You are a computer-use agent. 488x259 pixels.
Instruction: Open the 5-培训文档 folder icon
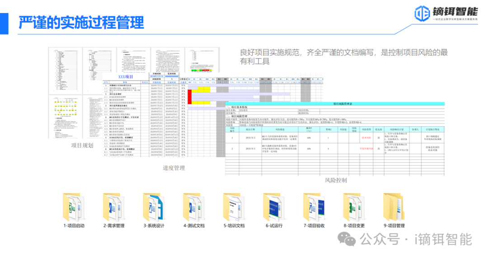point(234,207)
